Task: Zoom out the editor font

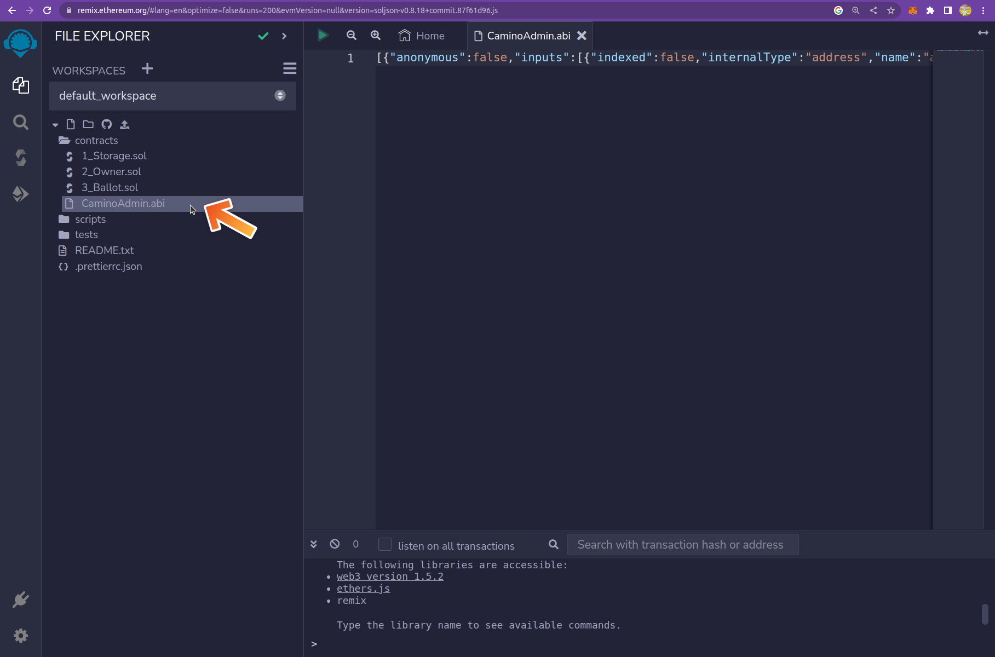Action: pyautogui.click(x=352, y=36)
